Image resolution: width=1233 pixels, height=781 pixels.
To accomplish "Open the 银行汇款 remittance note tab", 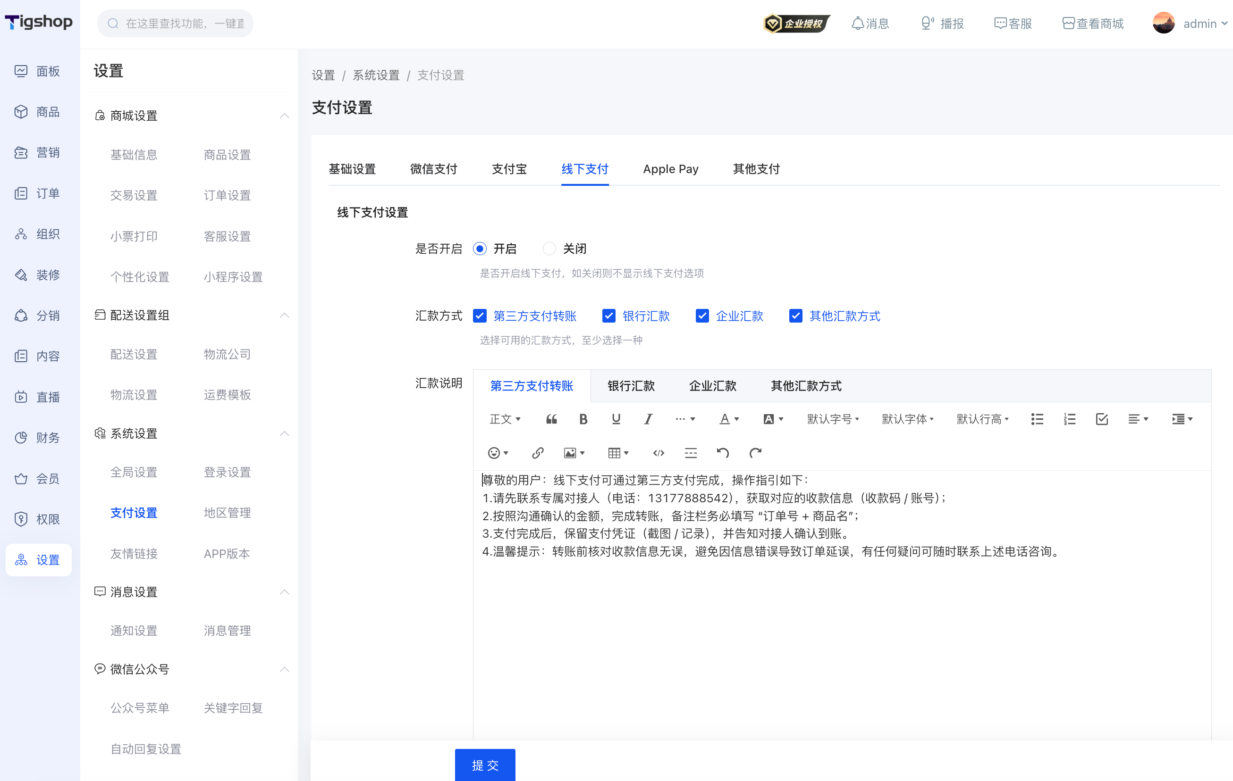I will (631, 386).
